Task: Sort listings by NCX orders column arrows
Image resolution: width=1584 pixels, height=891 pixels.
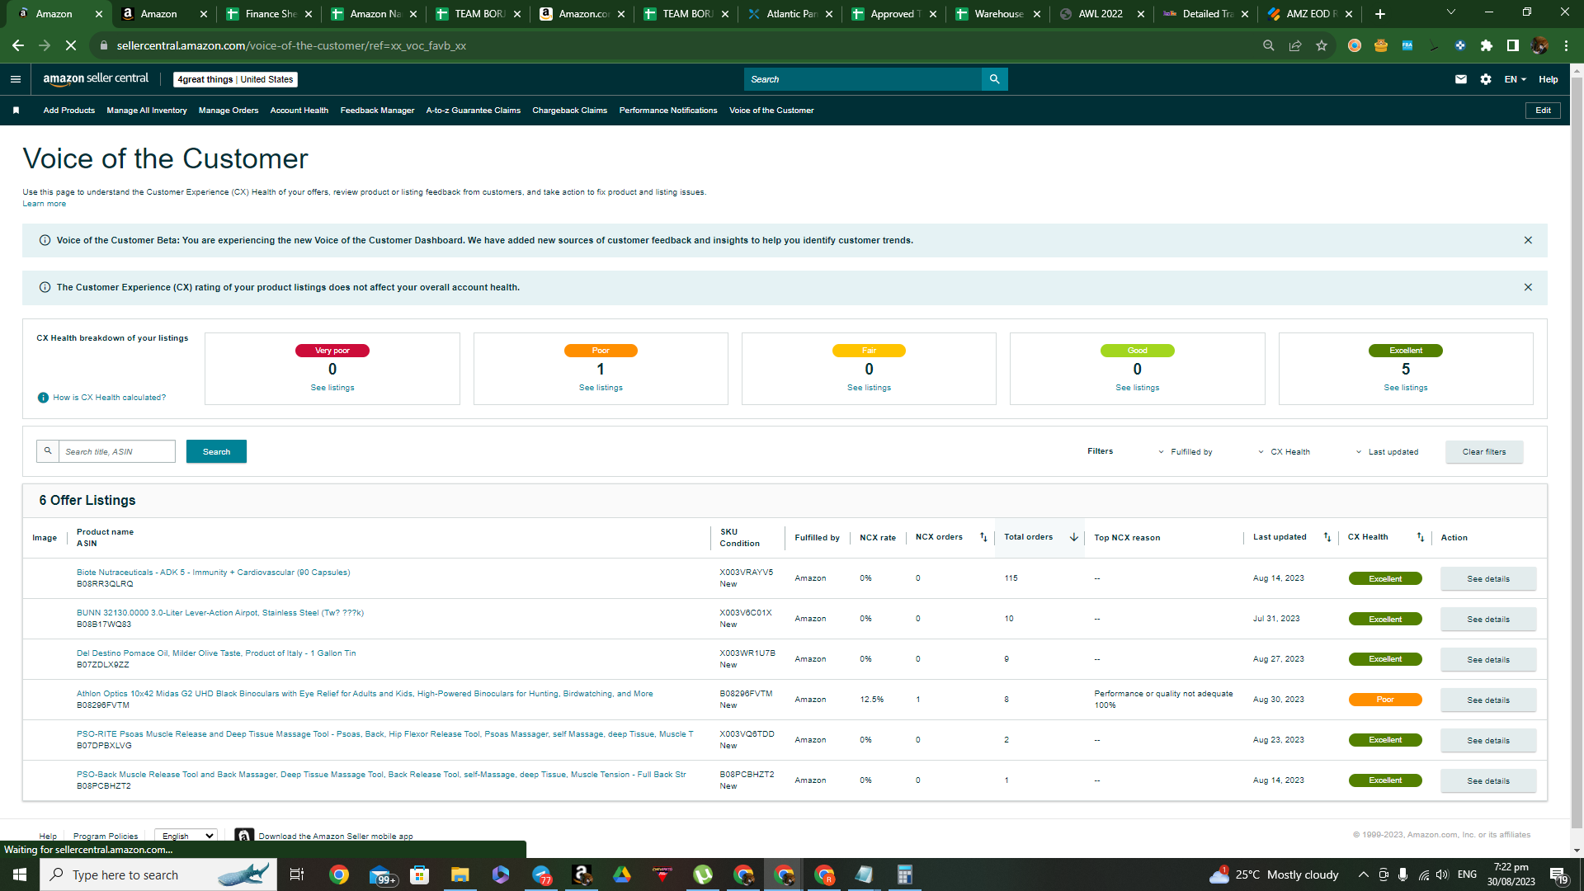Action: click(983, 537)
